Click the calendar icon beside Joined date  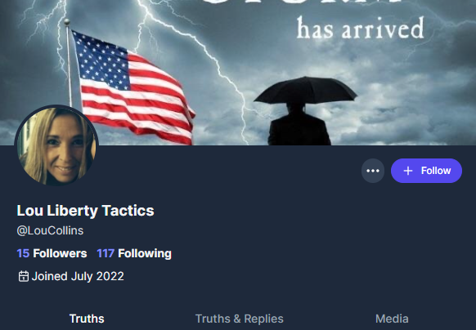(24, 276)
